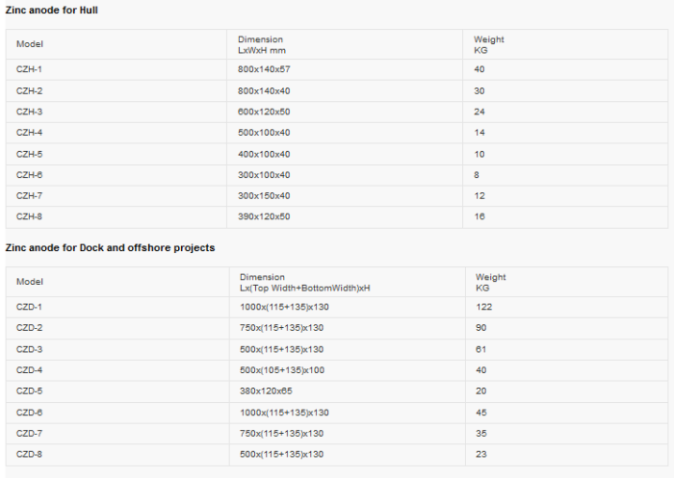674x478 pixels.
Task: Click the 'Zinc anode for Hull' heading
Action: 51,10
